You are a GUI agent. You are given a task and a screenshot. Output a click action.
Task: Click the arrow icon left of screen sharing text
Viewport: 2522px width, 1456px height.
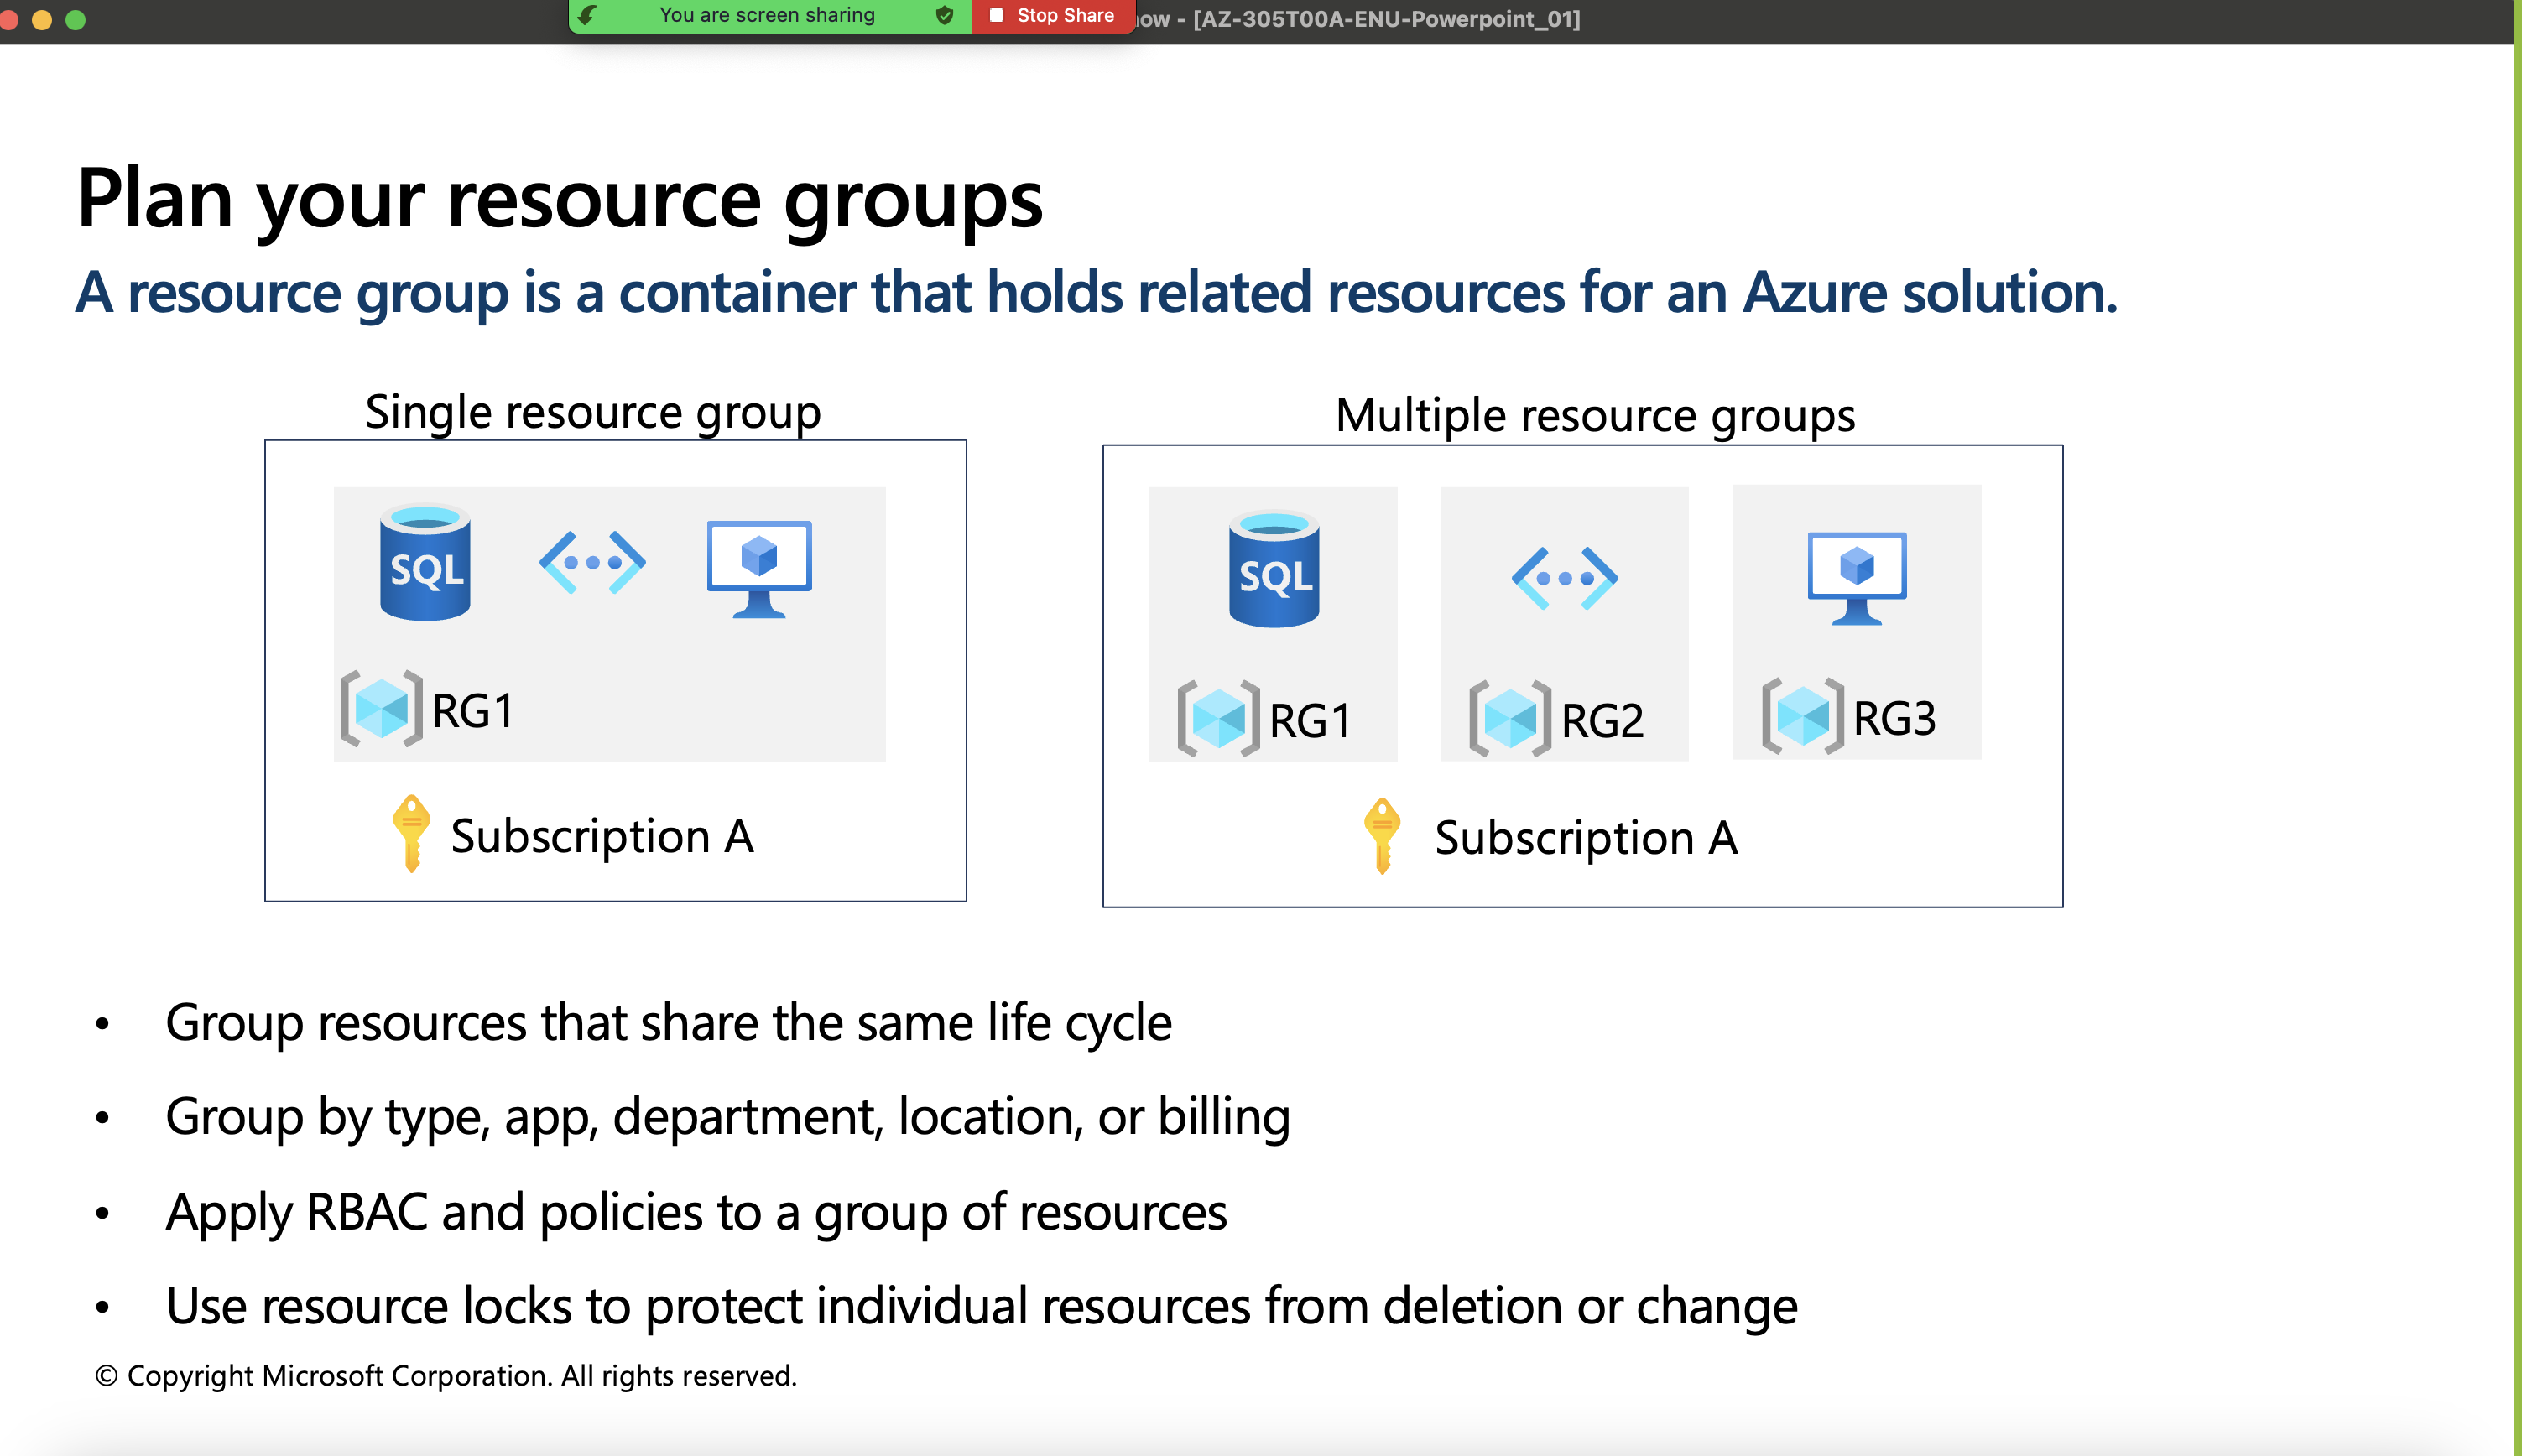(588, 16)
